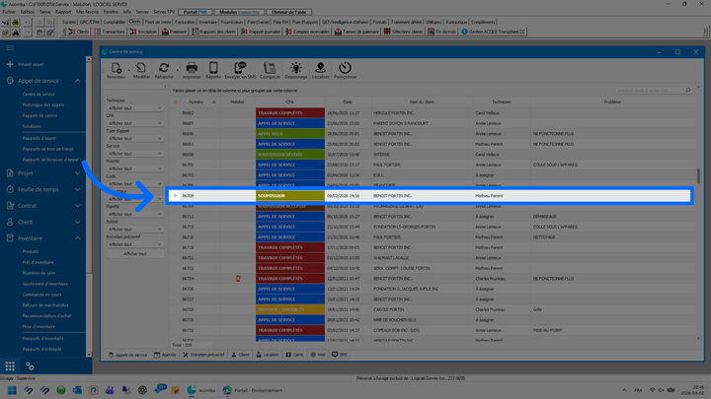Open Historique des appels in sidebar
The height and width of the screenshot is (399, 711).
click(x=43, y=105)
